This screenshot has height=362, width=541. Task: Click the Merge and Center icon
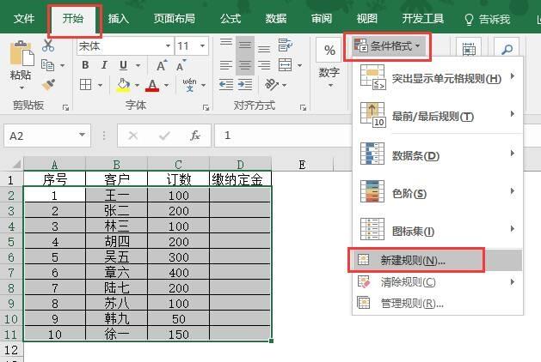[x=285, y=64]
